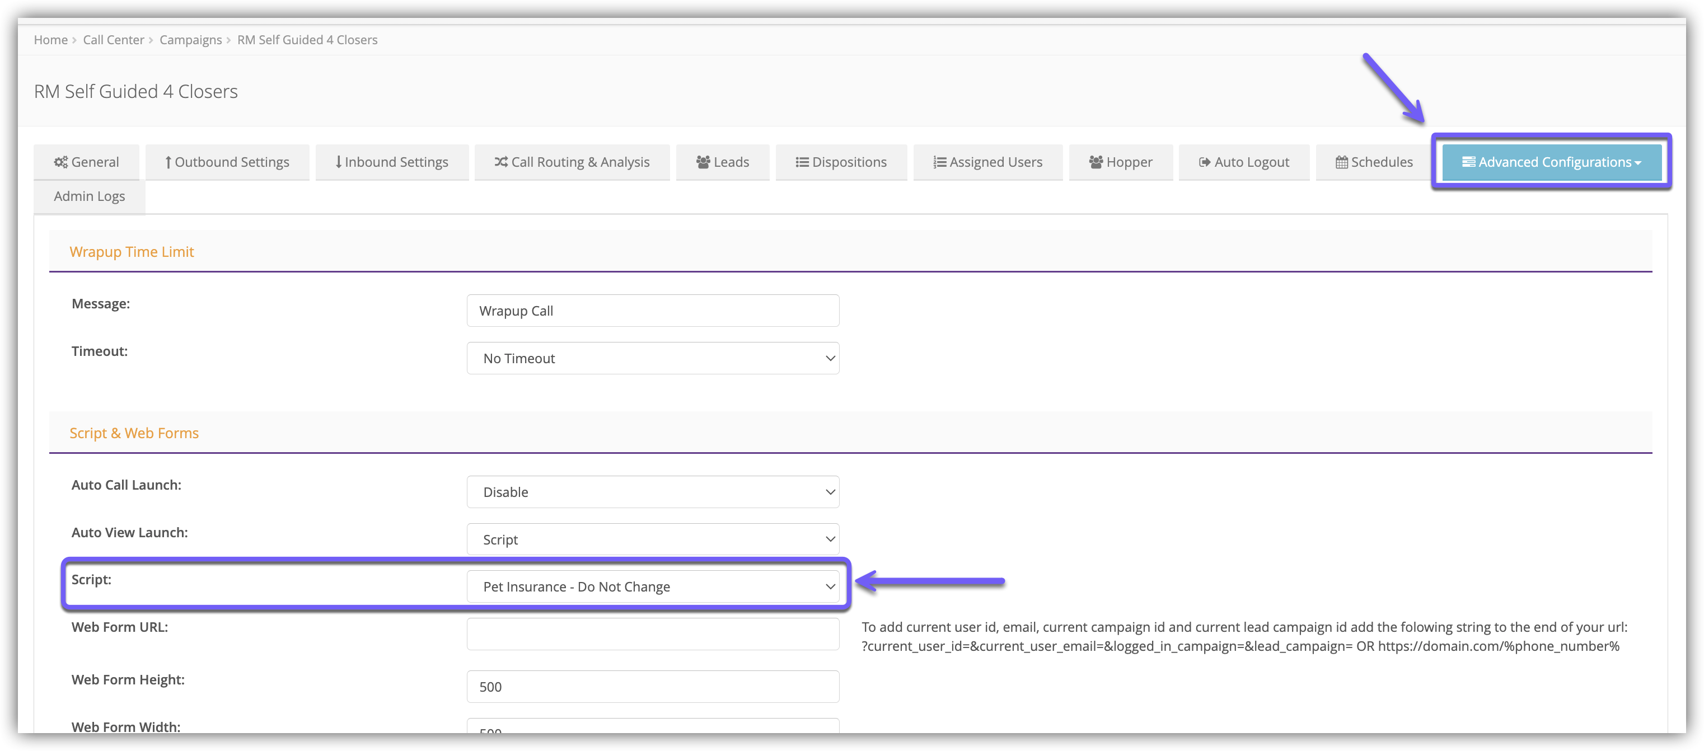Screen dimensions: 1704x751
Task: Expand the Auto View Launch dropdown
Action: point(653,539)
